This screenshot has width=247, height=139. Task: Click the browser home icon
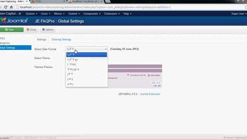(11, 7)
